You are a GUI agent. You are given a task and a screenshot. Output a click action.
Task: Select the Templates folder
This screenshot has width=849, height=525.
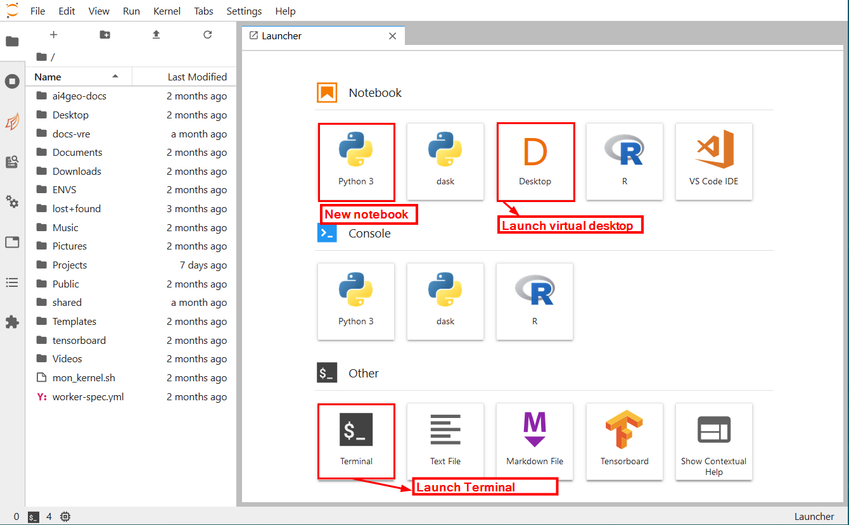pyautogui.click(x=131, y=321)
